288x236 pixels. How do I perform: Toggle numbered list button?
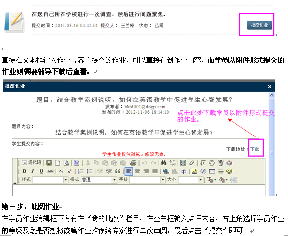(x=81, y=171)
